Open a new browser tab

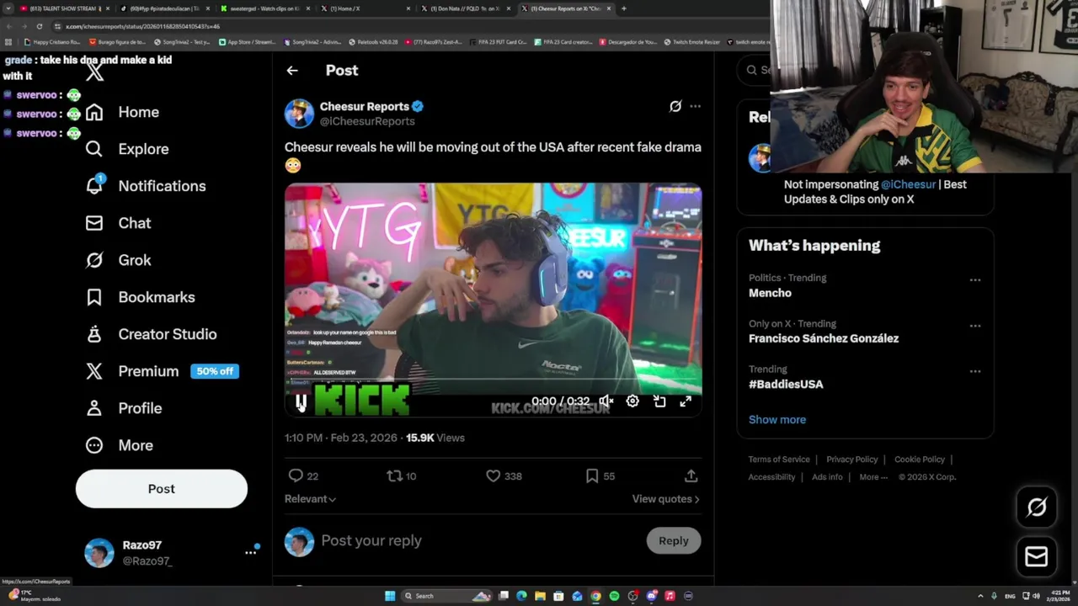[623, 8]
